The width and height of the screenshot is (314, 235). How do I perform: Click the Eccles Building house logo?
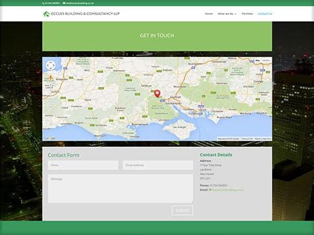46,14
